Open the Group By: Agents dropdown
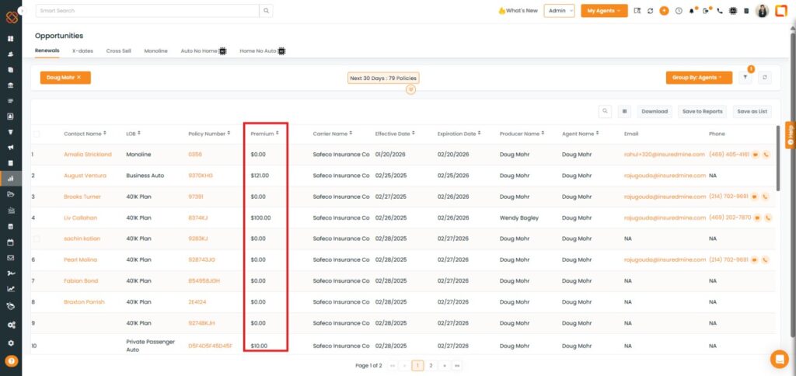 698,77
